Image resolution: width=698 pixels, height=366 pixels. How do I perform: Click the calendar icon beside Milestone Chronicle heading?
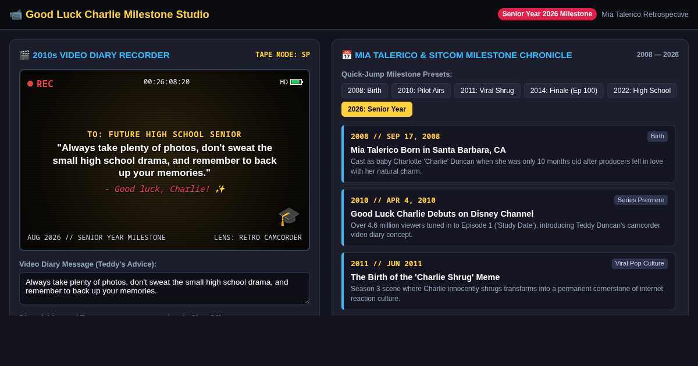(347, 55)
